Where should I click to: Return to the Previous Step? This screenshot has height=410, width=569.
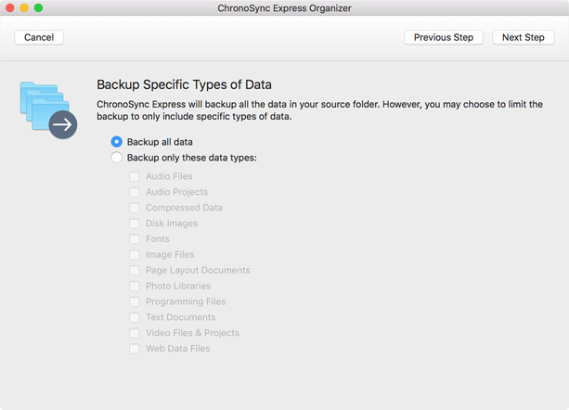[x=444, y=37]
